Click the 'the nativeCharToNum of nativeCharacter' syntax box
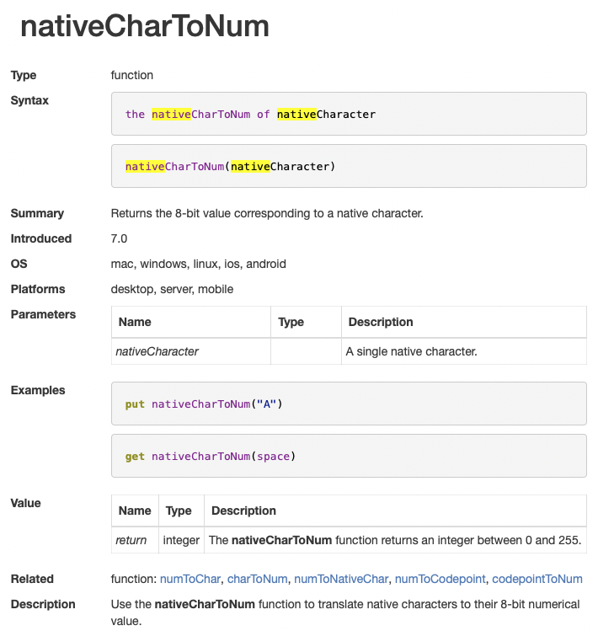 click(x=349, y=114)
